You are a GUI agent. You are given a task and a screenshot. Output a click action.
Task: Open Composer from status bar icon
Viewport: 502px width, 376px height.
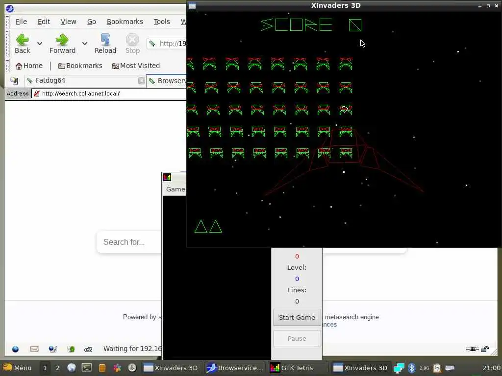[x=53, y=349]
